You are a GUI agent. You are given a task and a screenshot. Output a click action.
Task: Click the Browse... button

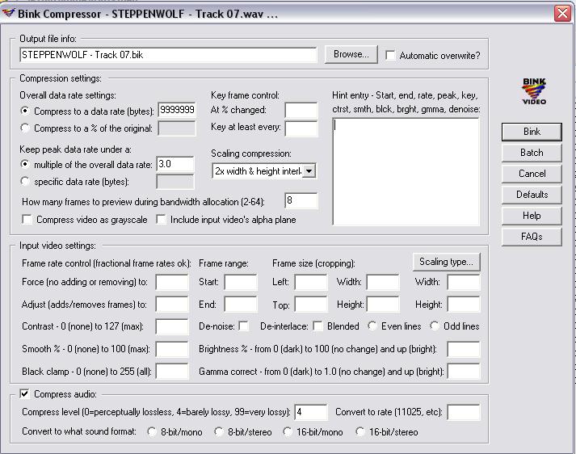coord(351,54)
